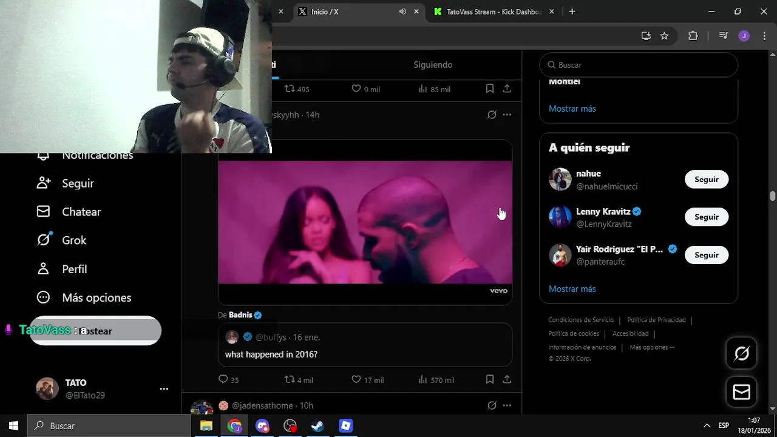Ask Grok about the jadensathome post

(492, 405)
